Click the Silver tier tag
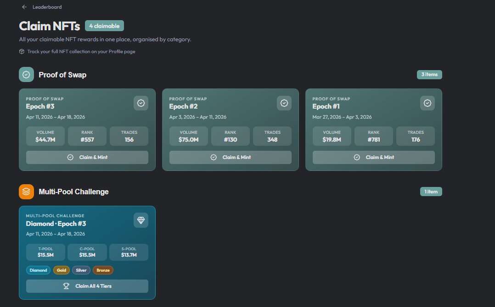The width and height of the screenshot is (495, 307). [x=81, y=270]
